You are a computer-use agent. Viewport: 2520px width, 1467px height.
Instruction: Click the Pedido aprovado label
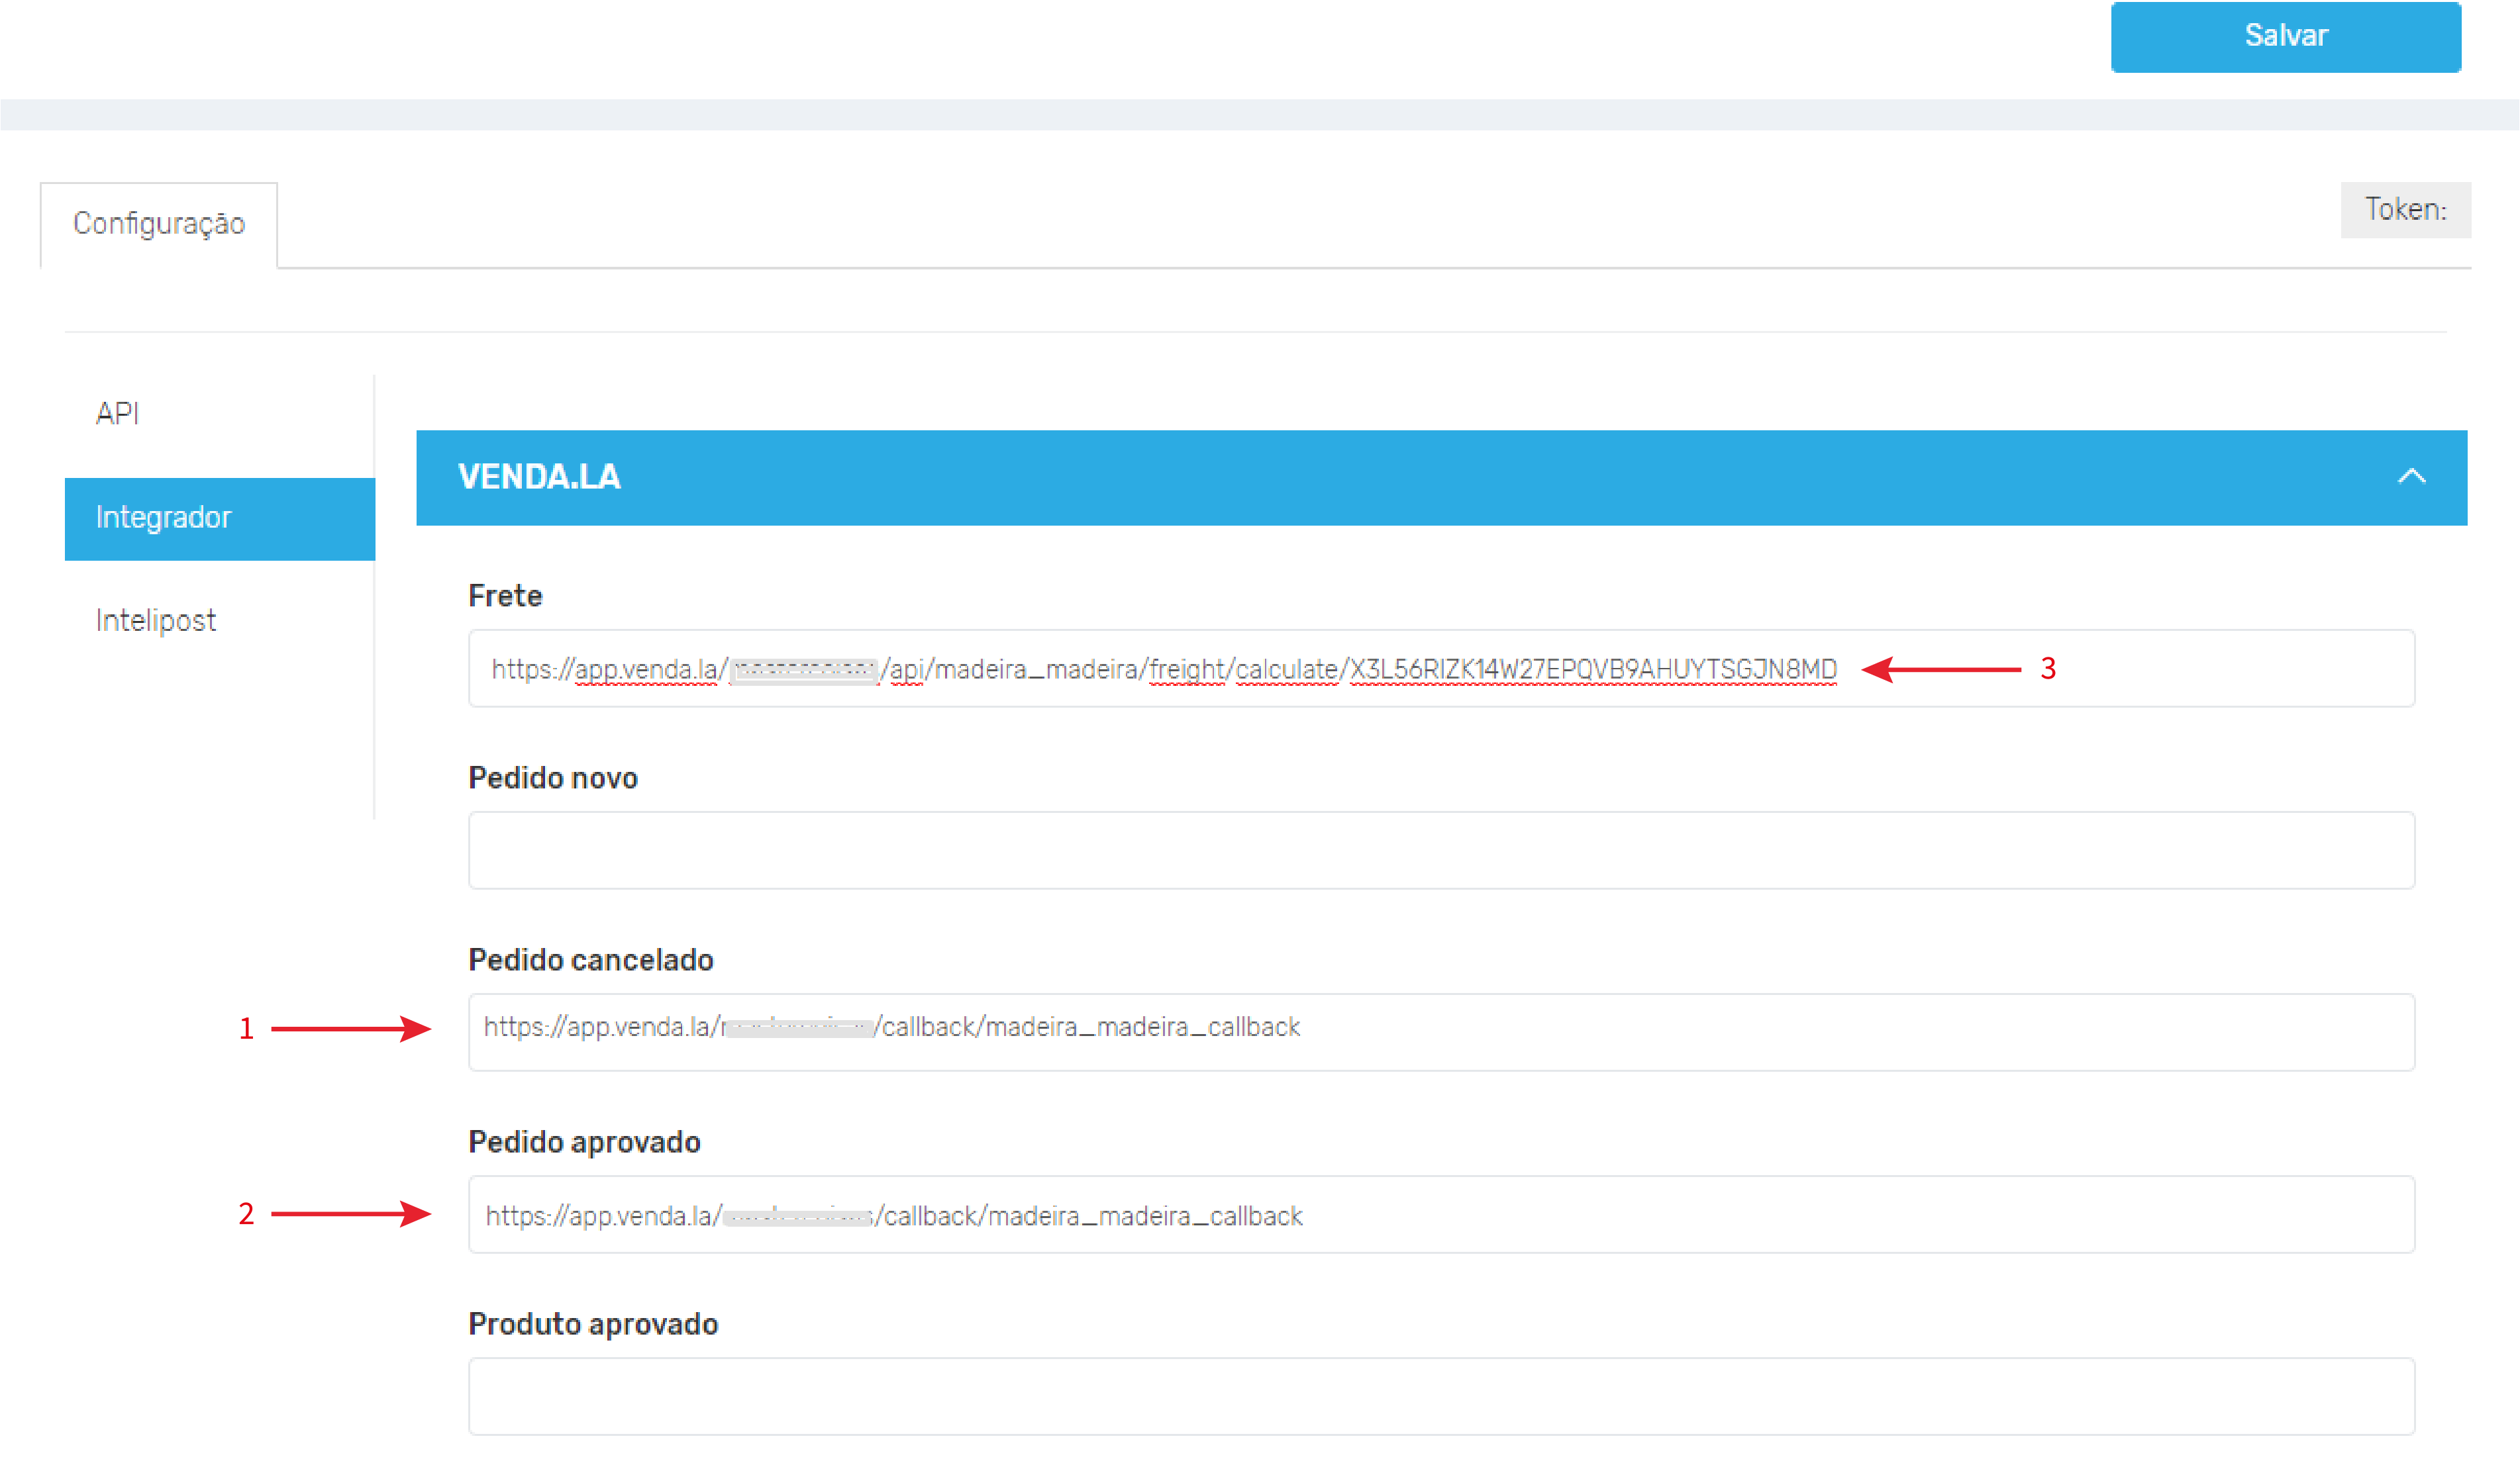(x=584, y=1141)
